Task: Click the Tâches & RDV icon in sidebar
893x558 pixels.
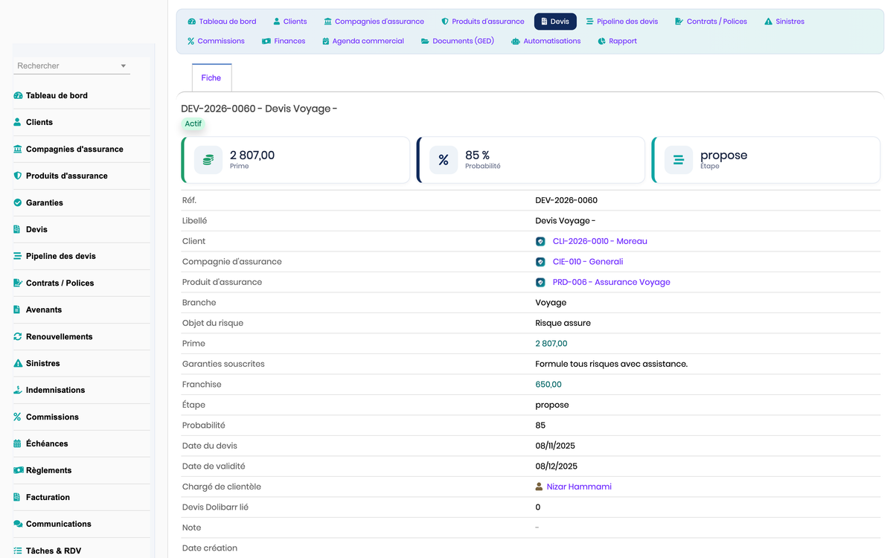Action: tap(18, 551)
